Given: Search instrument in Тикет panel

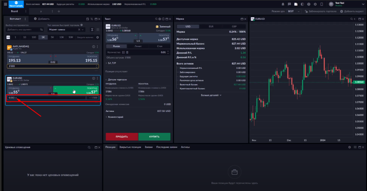Looking at the screenshot, I should pyautogui.click(x=156, y=19).
